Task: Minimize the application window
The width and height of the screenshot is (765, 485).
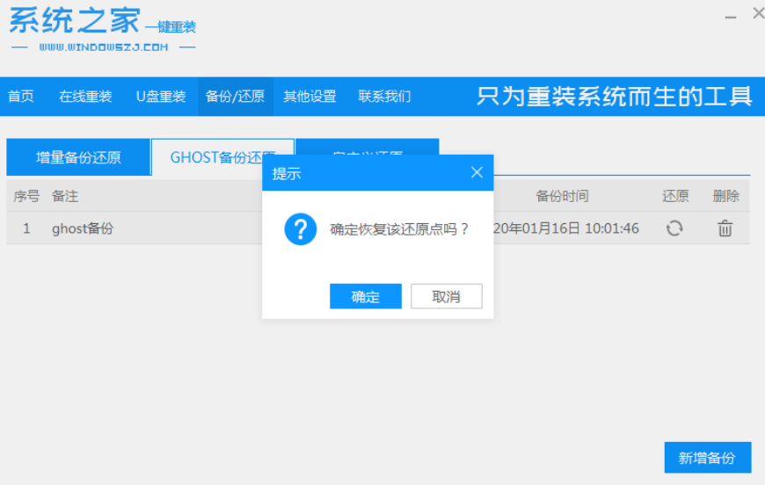Action: [x=731, y=16]
